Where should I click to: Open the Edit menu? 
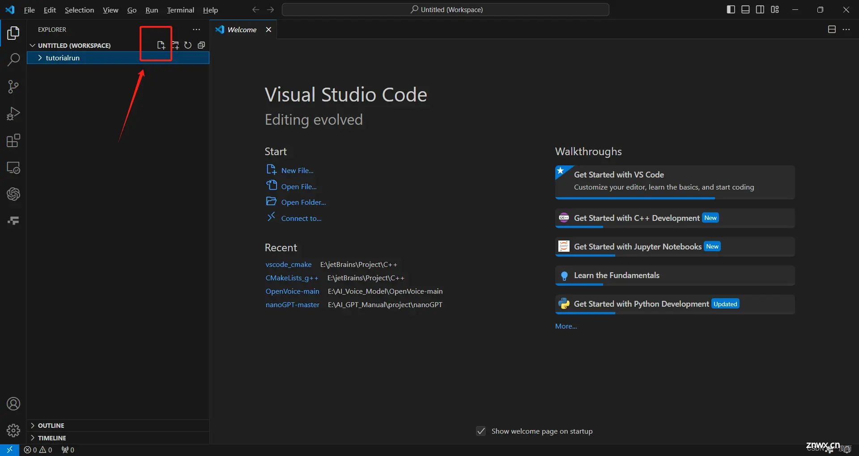[50, 10]
